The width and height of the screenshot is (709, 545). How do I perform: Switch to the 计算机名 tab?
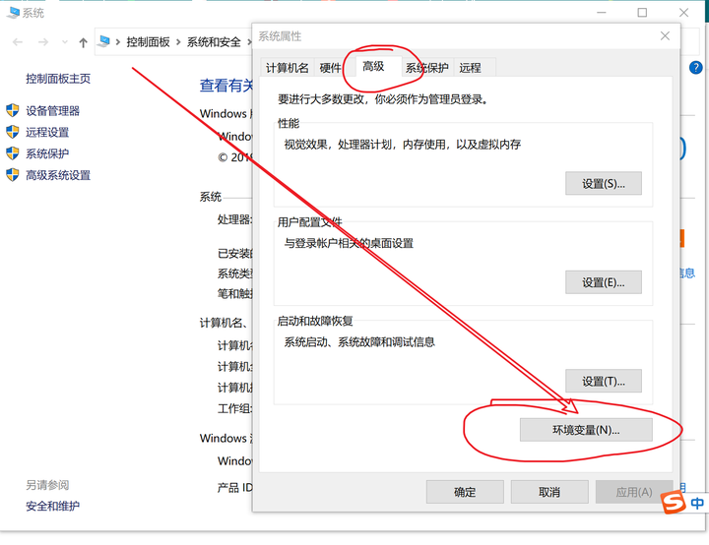tap(288, 68)
